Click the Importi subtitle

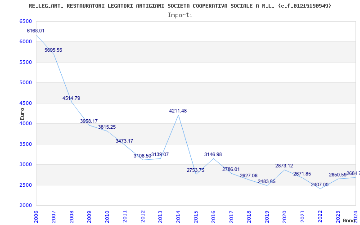tap(180, 15)
